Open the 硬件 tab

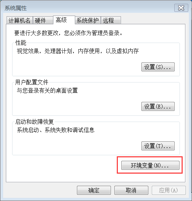pos(43,20)
